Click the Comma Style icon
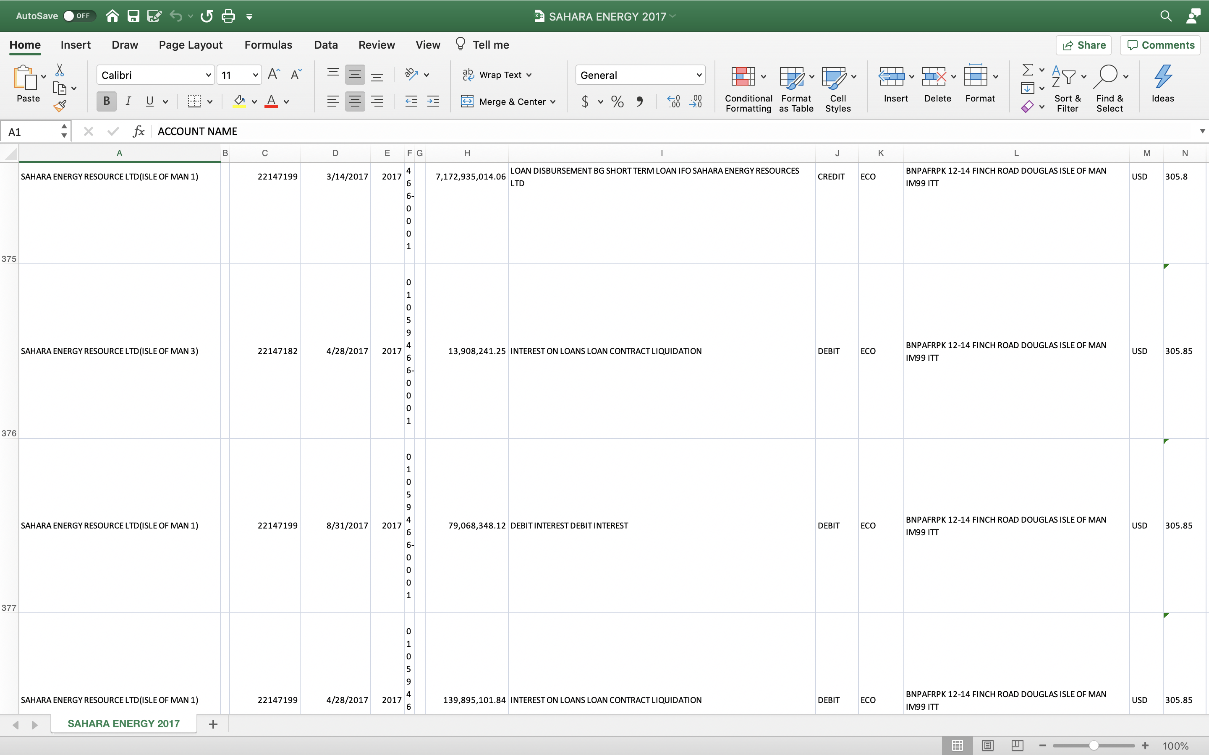Viewport: 1209px width, 755px height. coord(639,102)
